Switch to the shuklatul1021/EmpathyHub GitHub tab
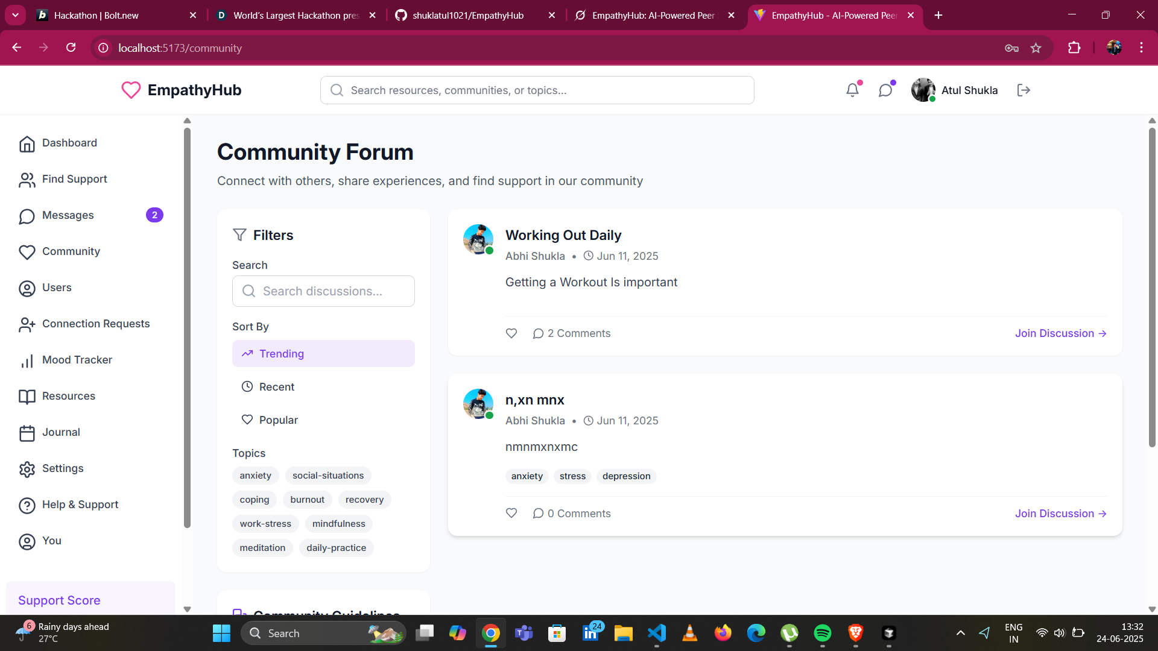This screenshot has height=651, width=1158. [467, 15]
